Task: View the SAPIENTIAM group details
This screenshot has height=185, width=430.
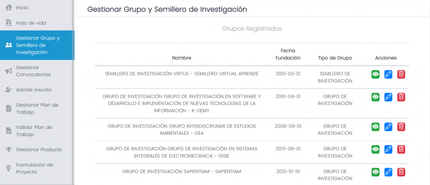Action: click(375, 172)
